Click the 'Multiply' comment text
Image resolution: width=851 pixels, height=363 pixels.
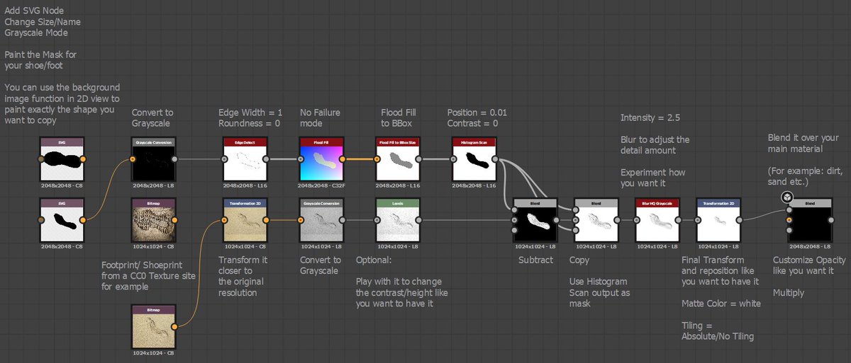pos(788,292)
